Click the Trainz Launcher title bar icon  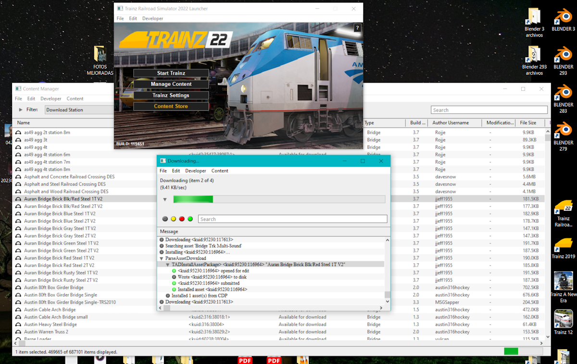click(x=120, y=9)
